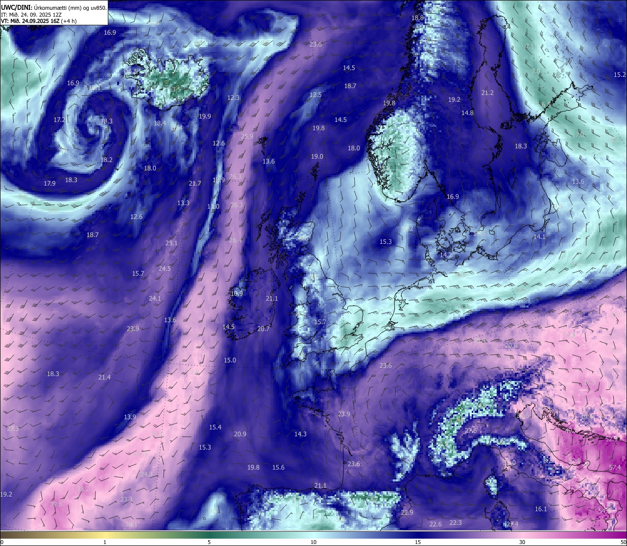Click the map value 14.3

tap(300, 434)
